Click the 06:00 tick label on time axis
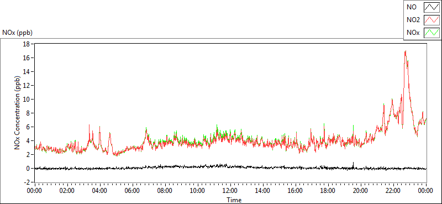 coord(132,191)
